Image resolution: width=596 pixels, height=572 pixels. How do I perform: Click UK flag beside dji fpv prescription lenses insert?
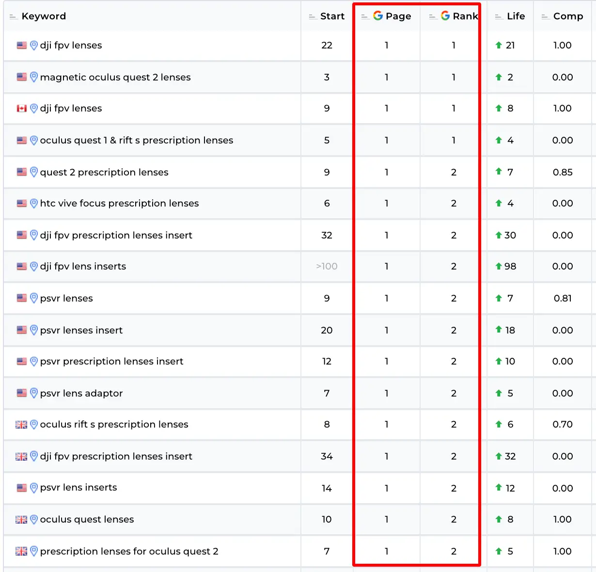coord(21,457)
